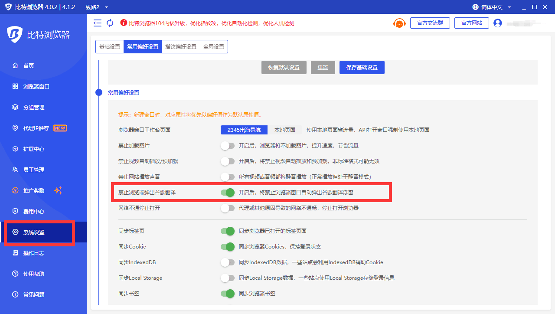Click the coin icon beside 推广奖励
Viewport: 555px width, 314px height.
point(15,190)
